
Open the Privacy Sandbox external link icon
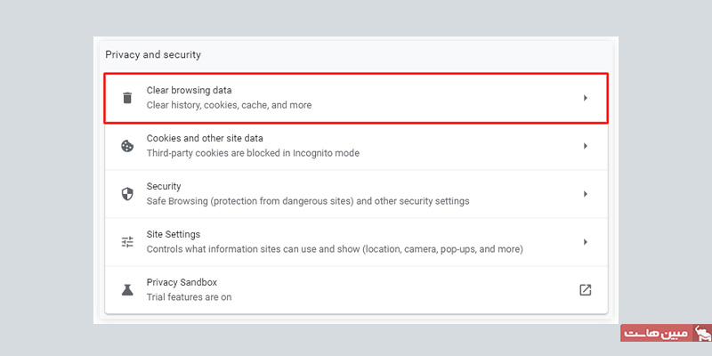point(585,290)
